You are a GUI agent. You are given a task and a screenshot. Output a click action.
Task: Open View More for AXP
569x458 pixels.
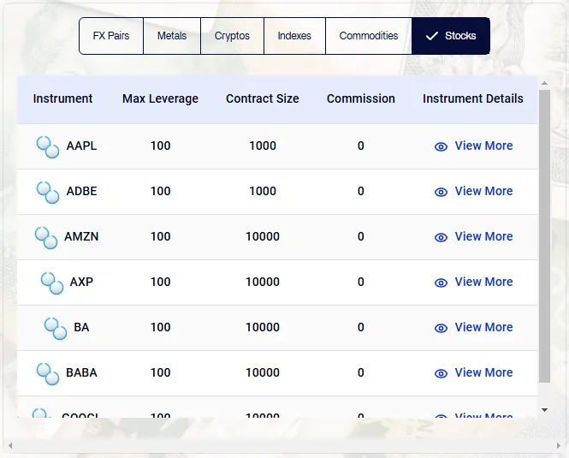click(483, 282)
